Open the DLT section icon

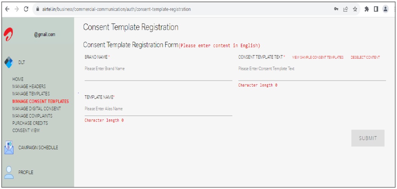(8, 62)
